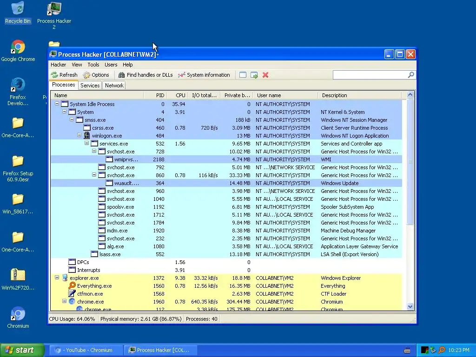Image resolution: width=476 pixels, height=357 pixels.
Task: Select the DPCs row
Action: 226,262
